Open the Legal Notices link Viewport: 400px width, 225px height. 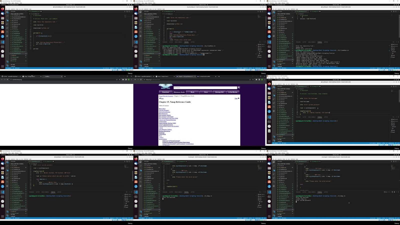(163, 139)
